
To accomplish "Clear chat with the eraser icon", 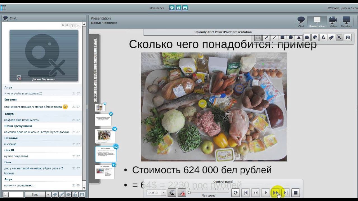I will point(55,194).
